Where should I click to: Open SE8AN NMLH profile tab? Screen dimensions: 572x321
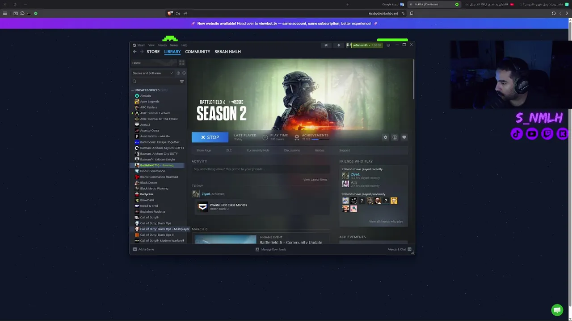tap(227, 52)
